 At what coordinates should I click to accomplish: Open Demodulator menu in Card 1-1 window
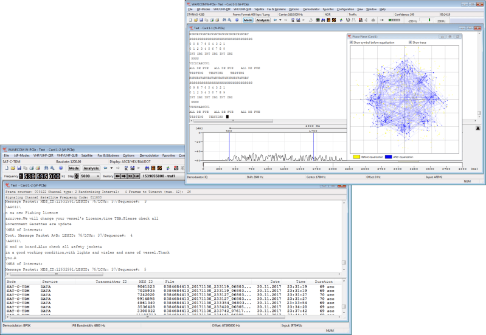[311, 9]
